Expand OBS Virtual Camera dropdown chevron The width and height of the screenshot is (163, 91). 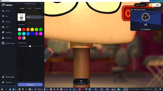click(156, 10)
